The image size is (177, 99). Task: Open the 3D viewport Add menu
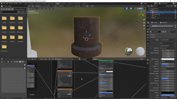pos(48,9)
